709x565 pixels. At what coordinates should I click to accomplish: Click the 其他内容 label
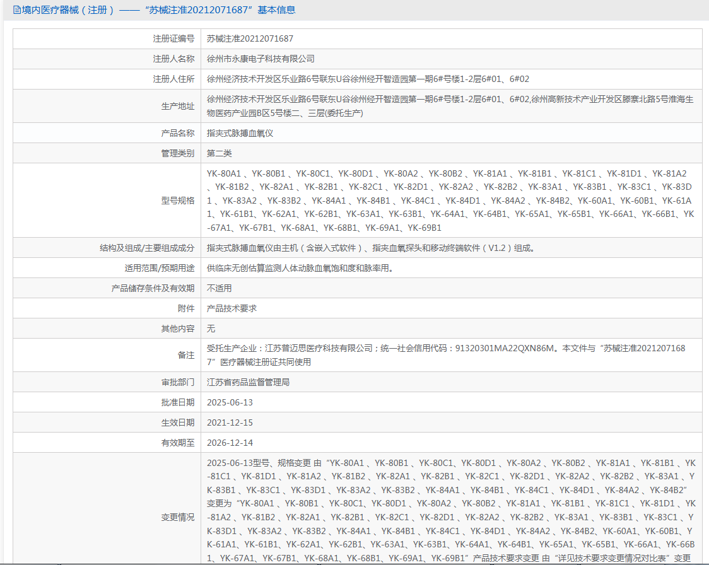click(178, 329)
